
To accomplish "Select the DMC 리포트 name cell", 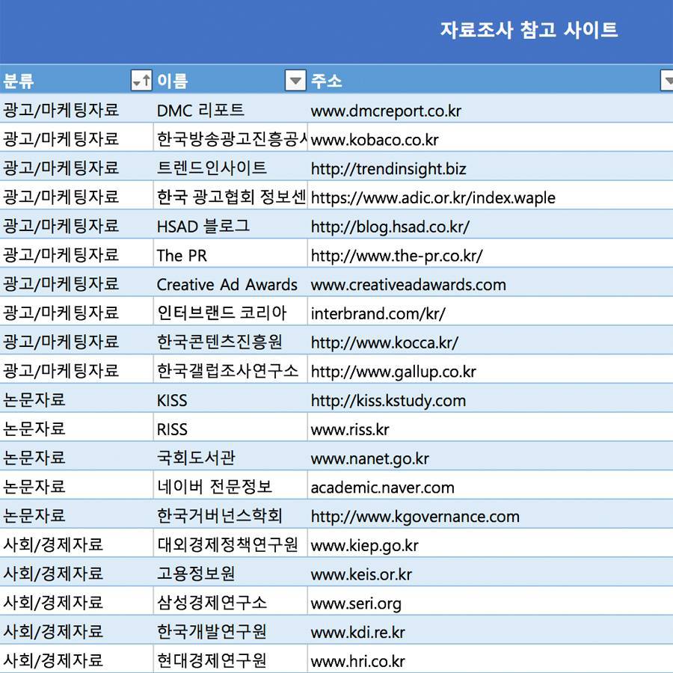I will (230, 108).
